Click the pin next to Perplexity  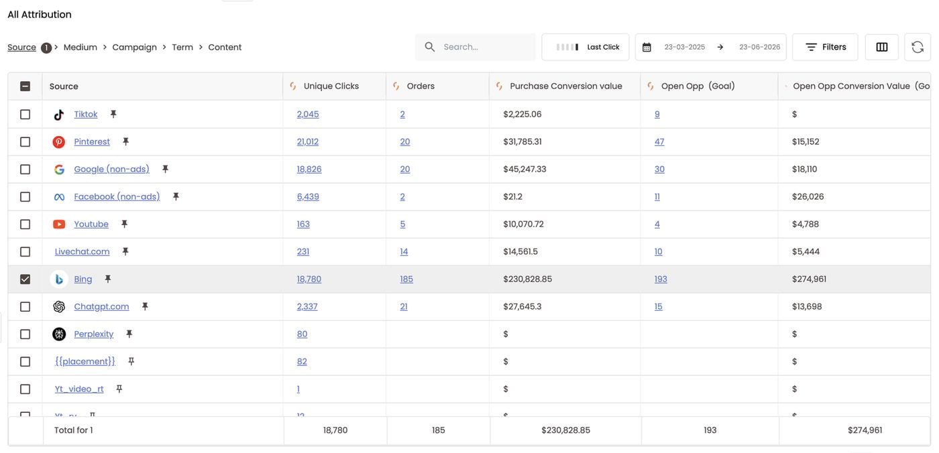pos(129,334)
